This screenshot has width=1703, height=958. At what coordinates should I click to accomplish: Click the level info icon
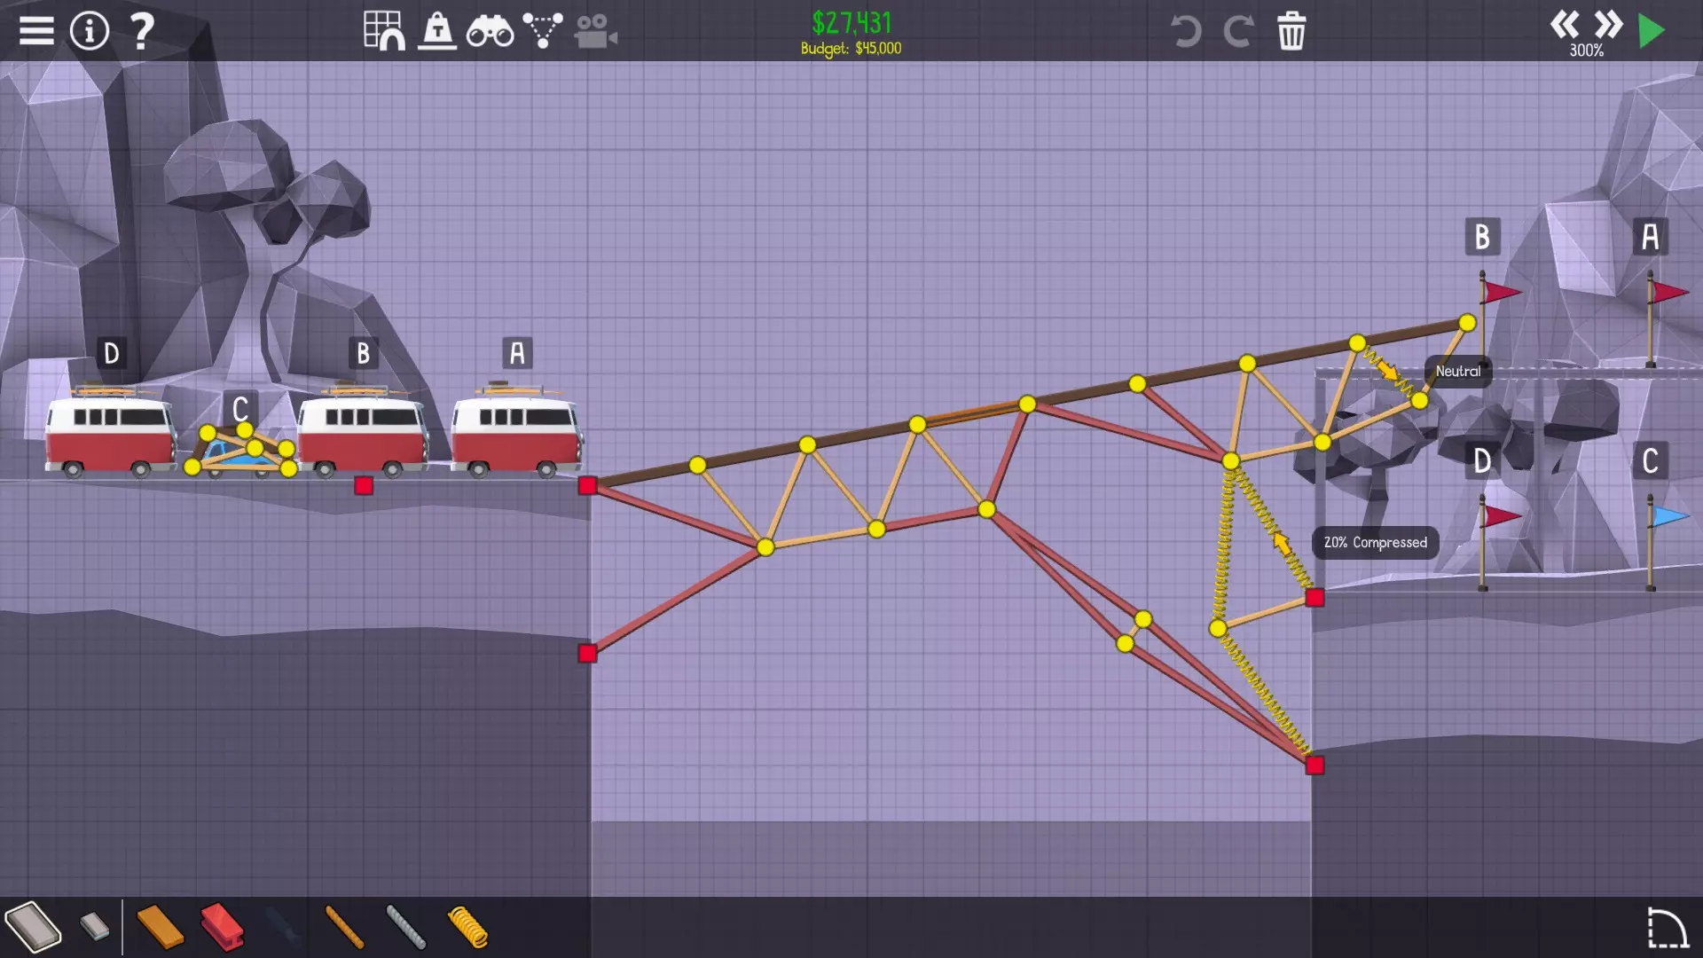coord(89,31)
